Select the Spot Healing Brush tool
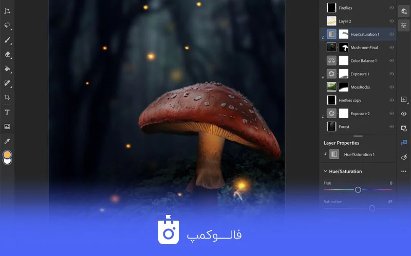This screenshot has width=411, height=256. tap(7, 83)
